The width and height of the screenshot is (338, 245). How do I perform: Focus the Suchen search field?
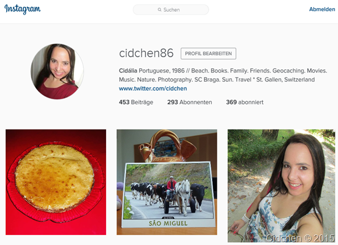tap(171, 10)
